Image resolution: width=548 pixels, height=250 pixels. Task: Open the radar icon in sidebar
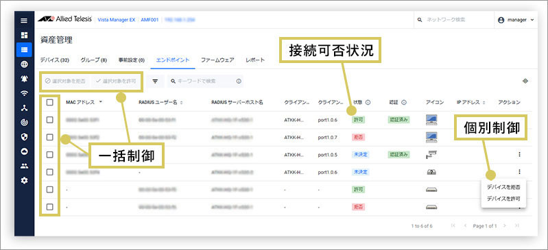click(24, 123)
